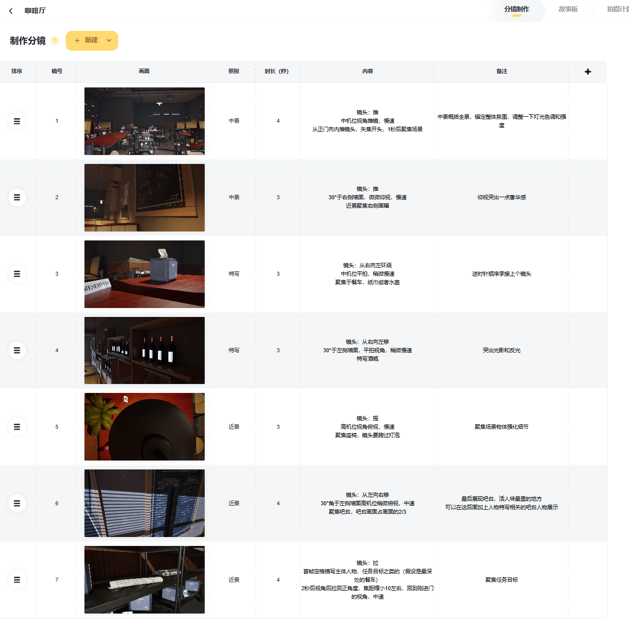This screenshot has height=619, width=629.
Task: Grab the sort handle for shot 6
Action: click(17, 504)
